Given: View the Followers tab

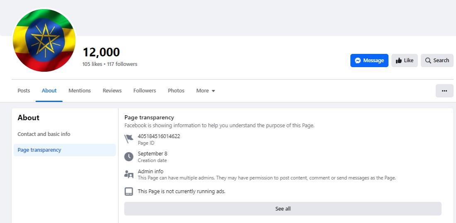Looking at the screenshot, I should 145,91.
